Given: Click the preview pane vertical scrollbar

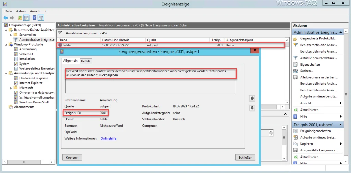Looking at the screenshot, I should click(284, 138).
